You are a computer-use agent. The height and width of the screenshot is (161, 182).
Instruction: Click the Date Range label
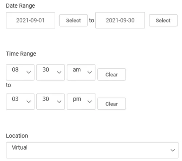click(20, 6)
